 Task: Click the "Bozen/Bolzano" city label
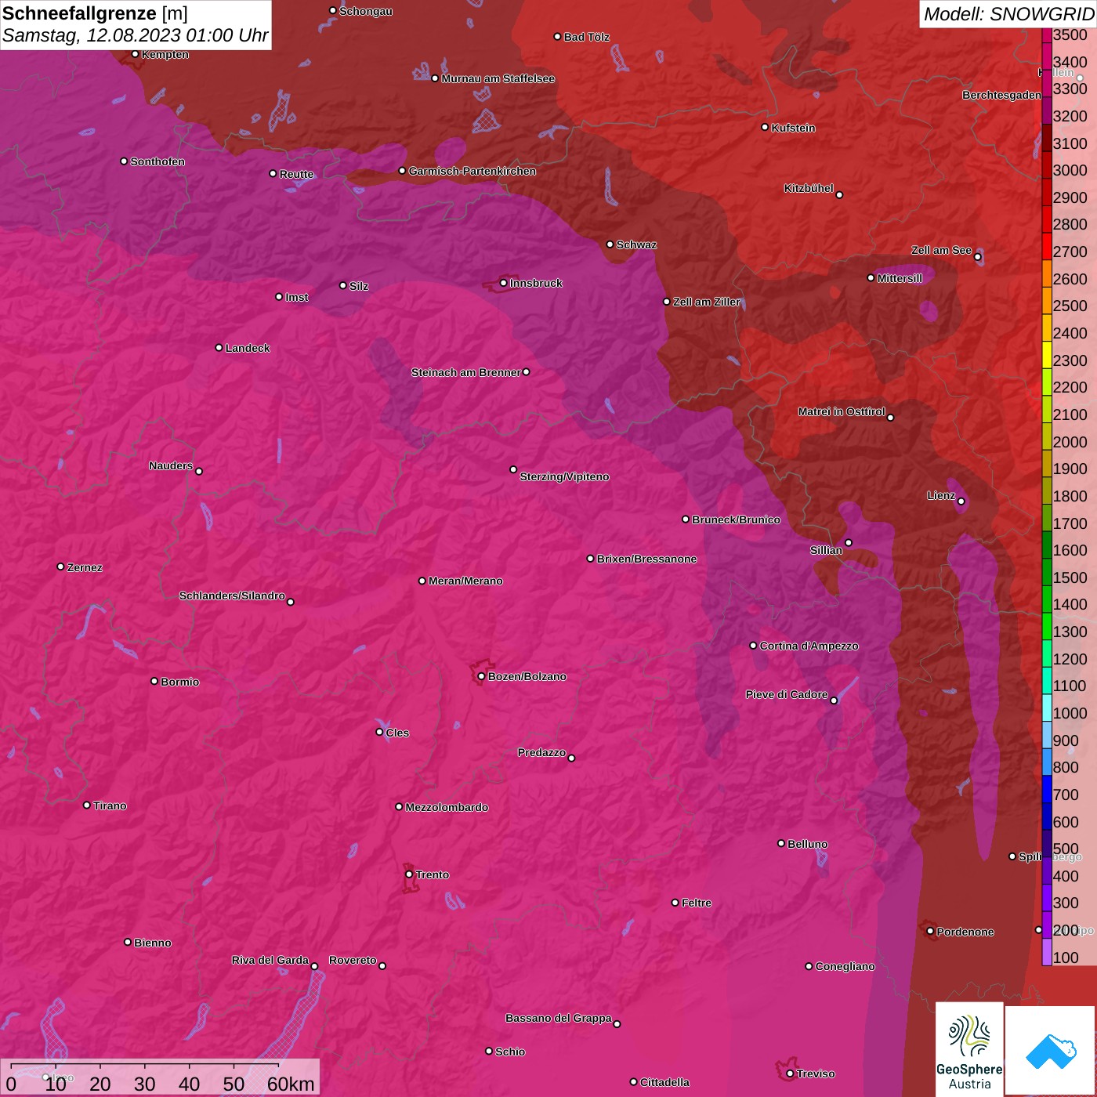pyautogui.click(x=527, y=676)
